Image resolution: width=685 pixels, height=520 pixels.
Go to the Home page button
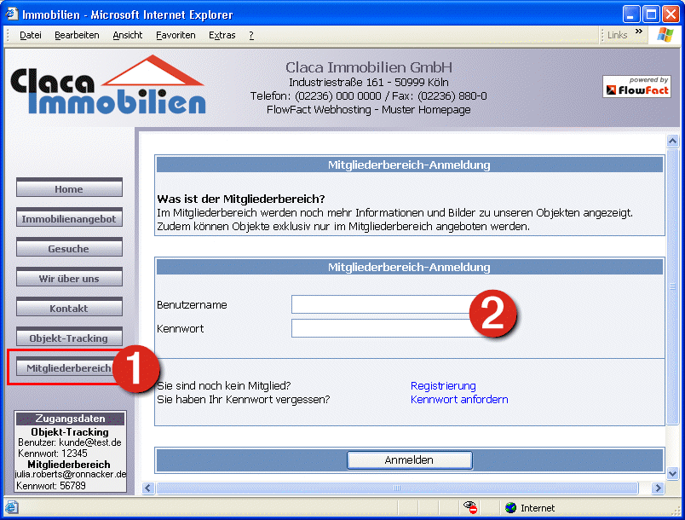[69, 188]
